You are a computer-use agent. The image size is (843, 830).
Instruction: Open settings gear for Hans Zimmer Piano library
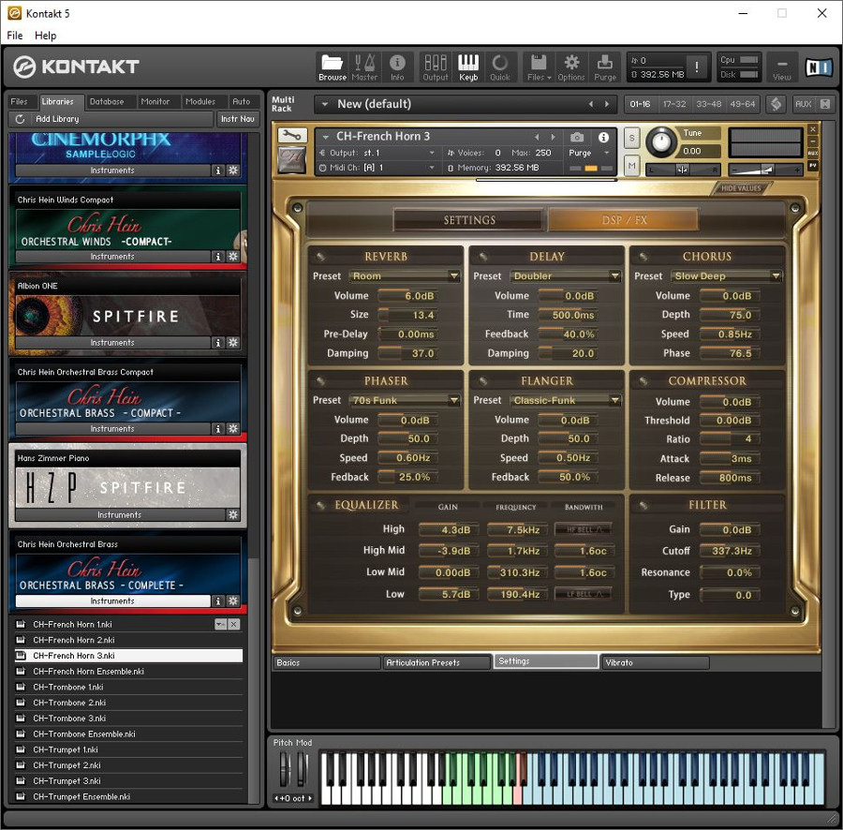coord(233,514)
